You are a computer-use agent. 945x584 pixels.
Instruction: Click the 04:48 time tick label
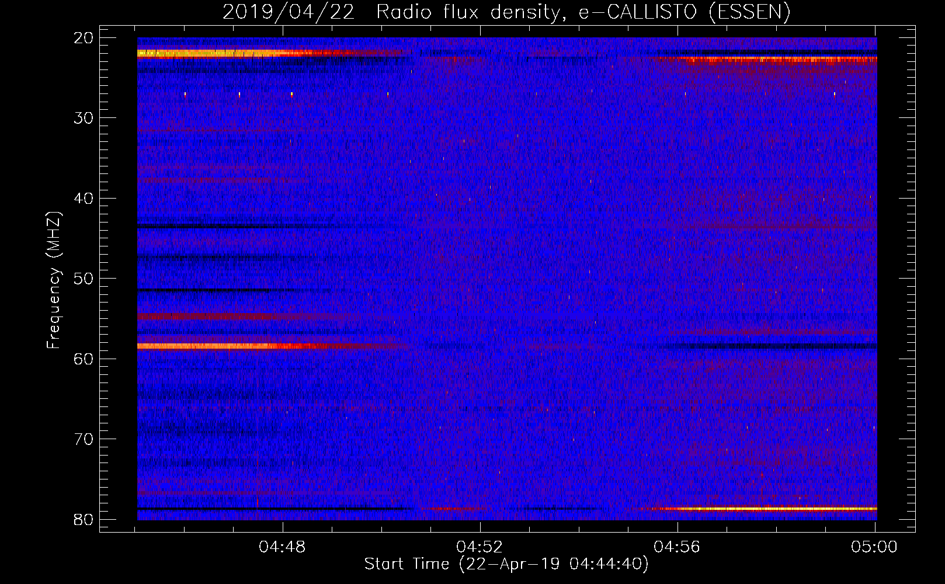pos(283,547)
